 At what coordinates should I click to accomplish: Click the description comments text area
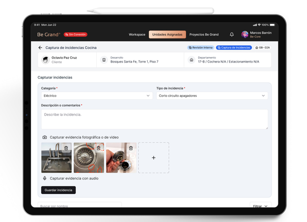[154, 119]
